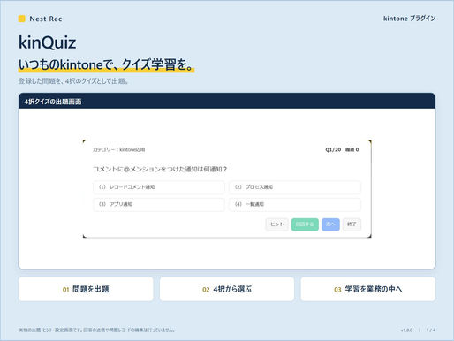Select answer (2) プロセス通知
The image size is (454, 341).
295,187
